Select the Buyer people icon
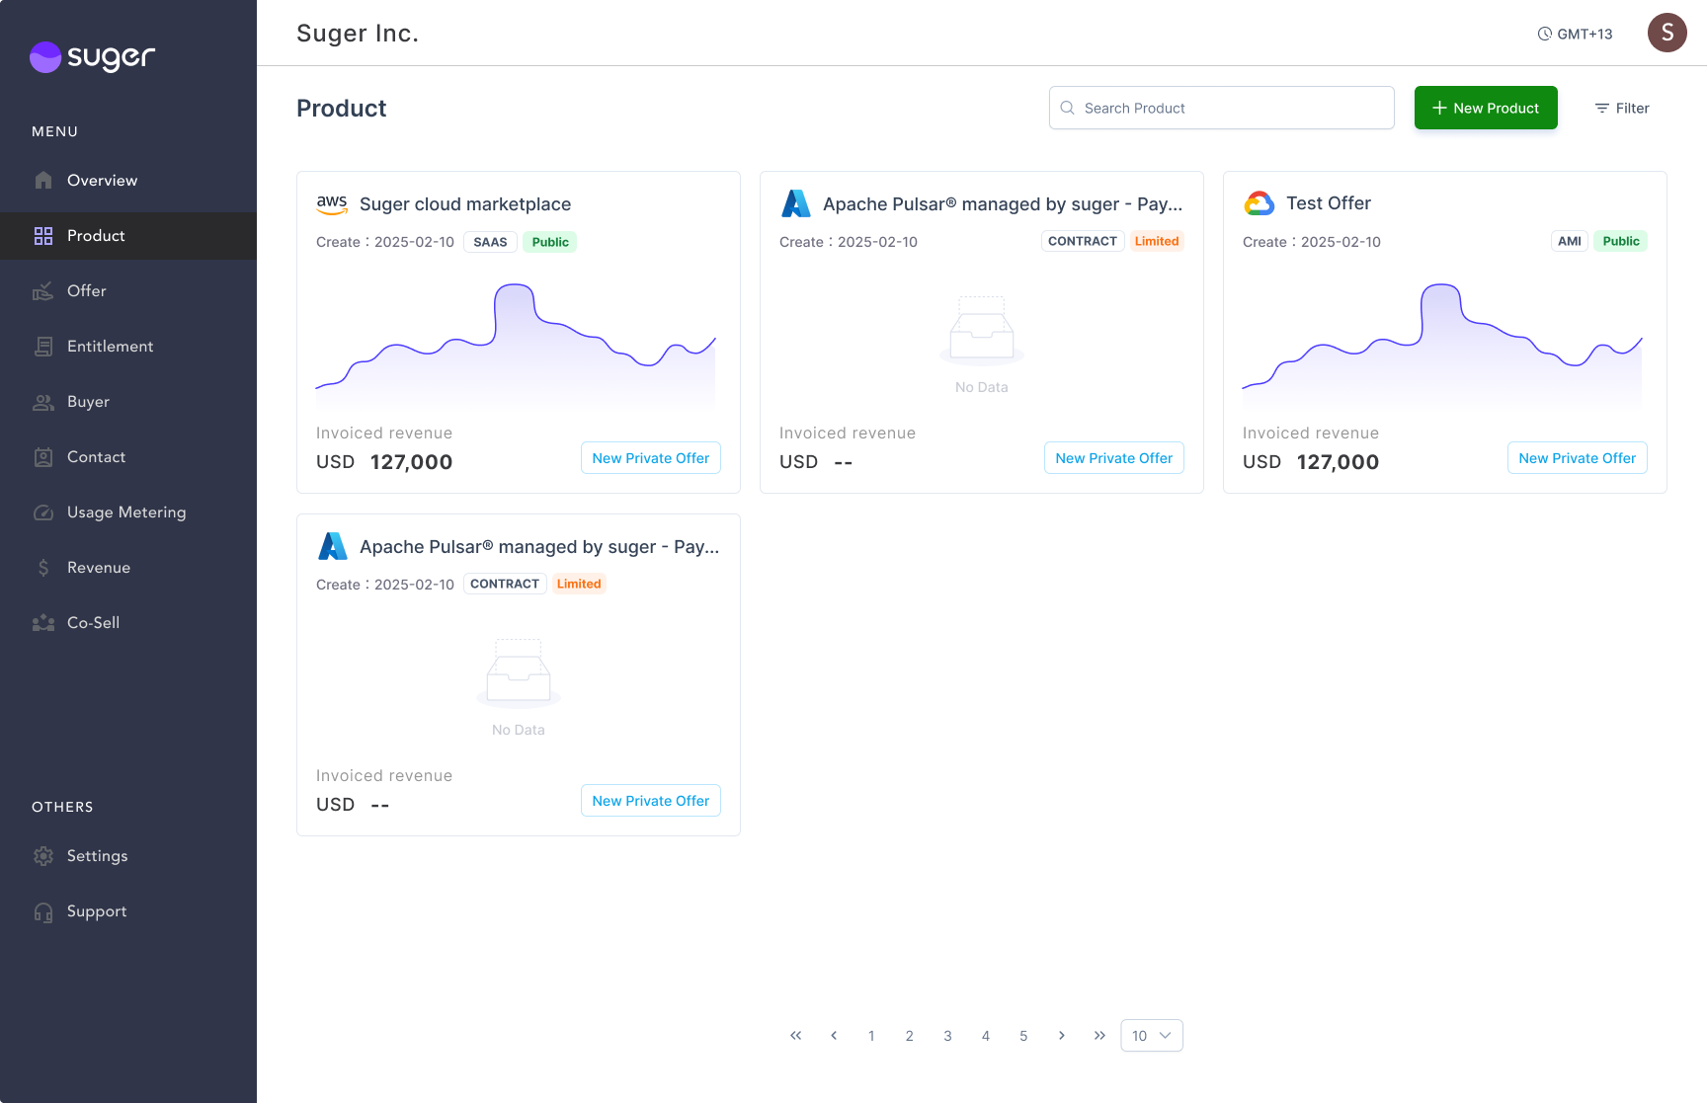Viewport: 1707px width, 1103px height. (x=43, y=401)
